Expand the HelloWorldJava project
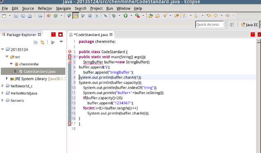The height and width of the screenshot is (153, 261). 2,93
